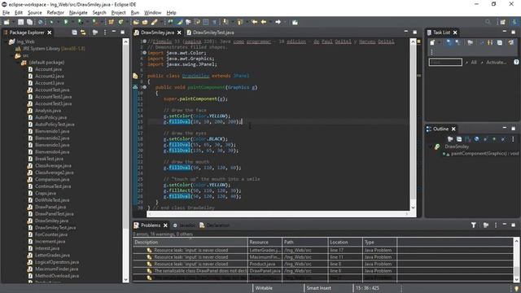Viewport: 521px width, 293px height.
Task: Collapse the (default package) node
Action: point(18,63)
